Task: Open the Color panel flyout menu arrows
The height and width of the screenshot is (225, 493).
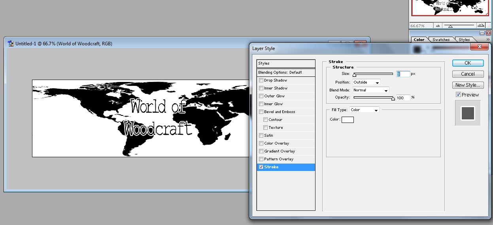Action: (488, 39)
